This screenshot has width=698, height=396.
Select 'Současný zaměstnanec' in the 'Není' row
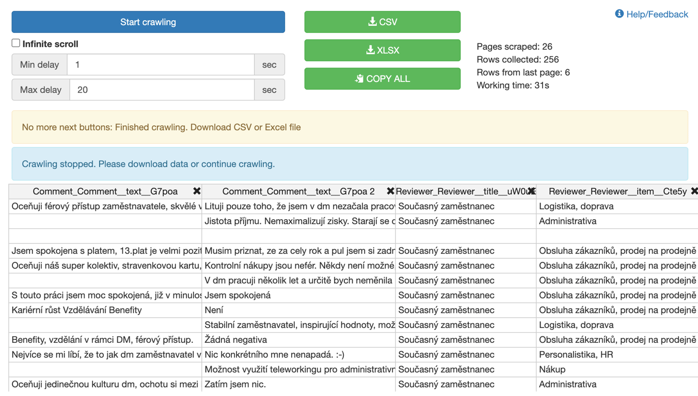[466, 310]
